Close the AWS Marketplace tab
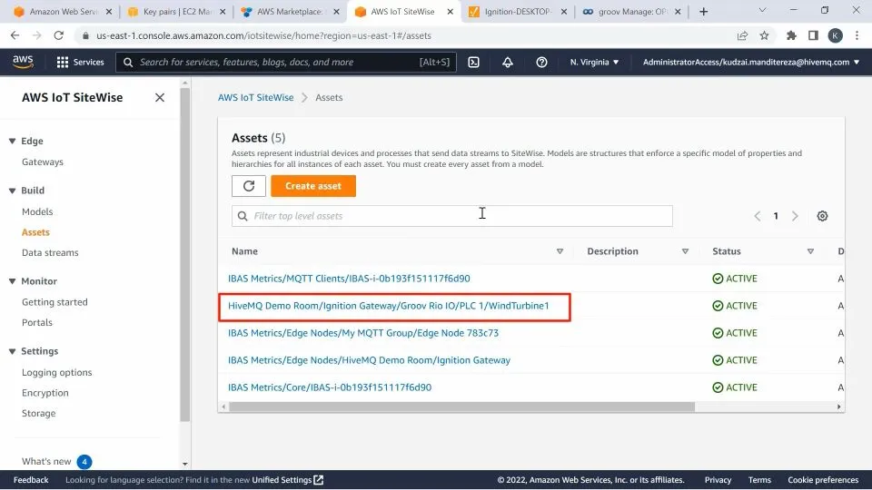Screen dimensions: 872x490 pyautogui.click(x=336, y=12)
